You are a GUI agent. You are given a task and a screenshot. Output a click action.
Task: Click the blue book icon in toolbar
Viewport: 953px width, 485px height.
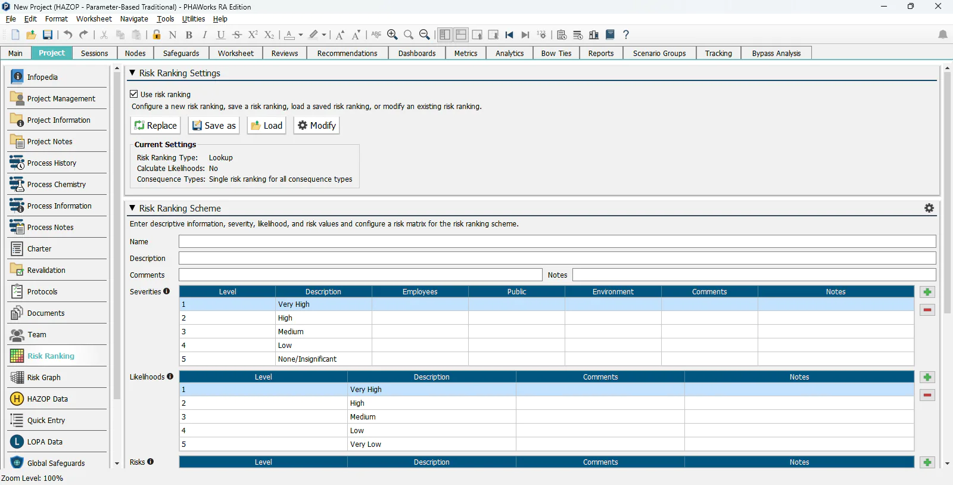(x=610, y=35)
